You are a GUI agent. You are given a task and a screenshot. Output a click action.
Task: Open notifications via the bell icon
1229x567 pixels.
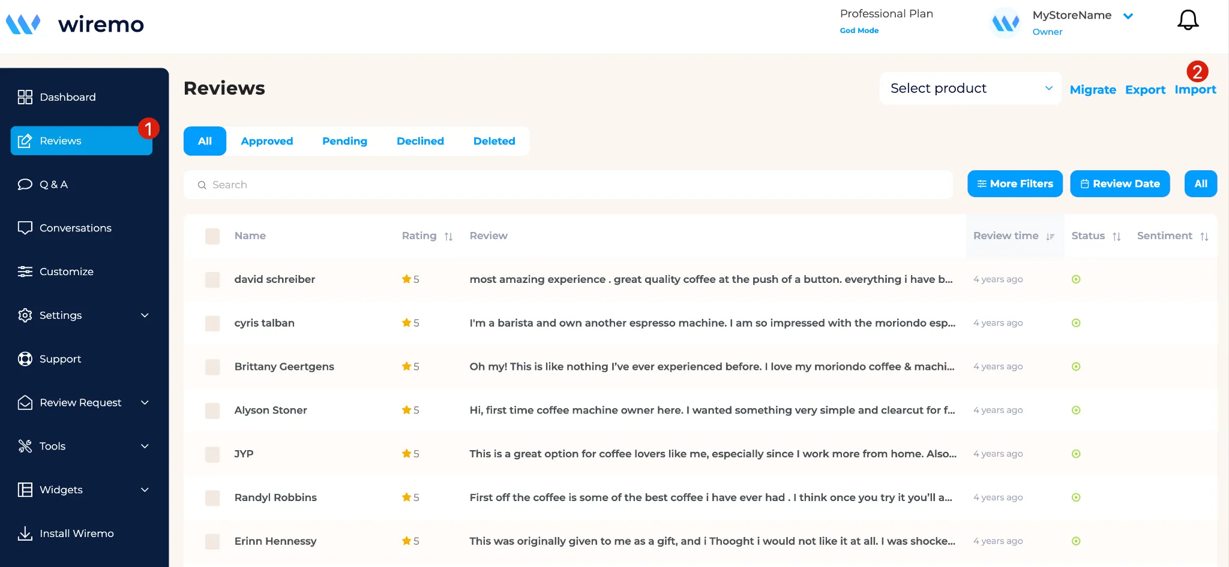(1188, 20)
